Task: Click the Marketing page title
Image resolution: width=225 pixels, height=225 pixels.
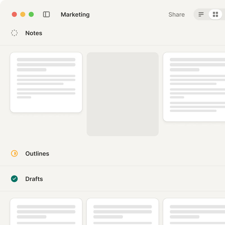Action: (x=75, y=15)
